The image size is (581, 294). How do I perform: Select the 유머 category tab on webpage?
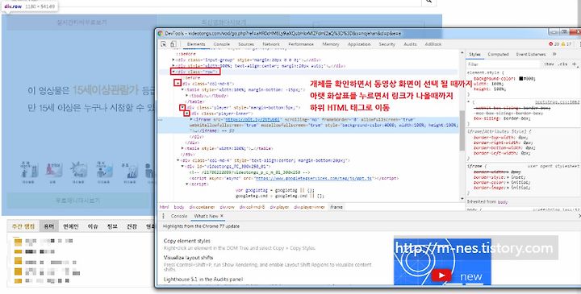click(x=49, y=226)
